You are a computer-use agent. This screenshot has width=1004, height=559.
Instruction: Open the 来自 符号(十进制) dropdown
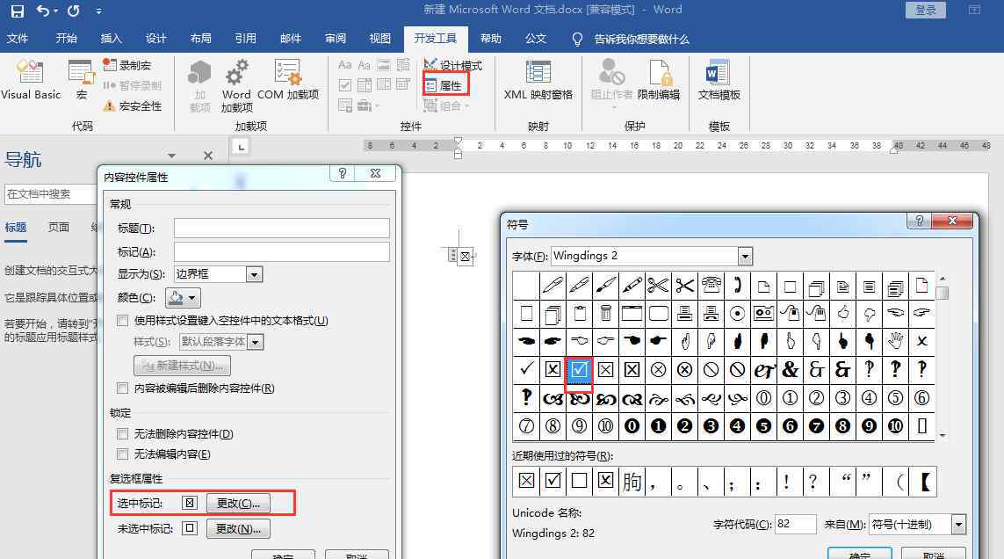click(958, 525)
